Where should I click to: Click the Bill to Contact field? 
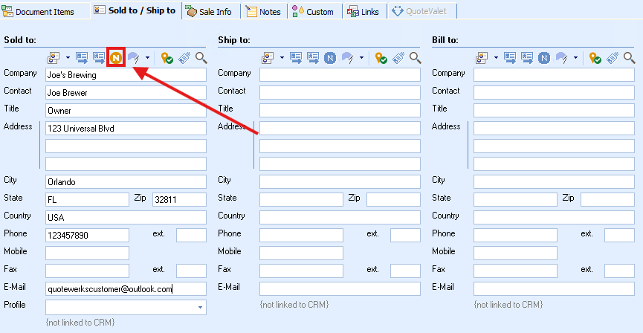coord(554,92)
